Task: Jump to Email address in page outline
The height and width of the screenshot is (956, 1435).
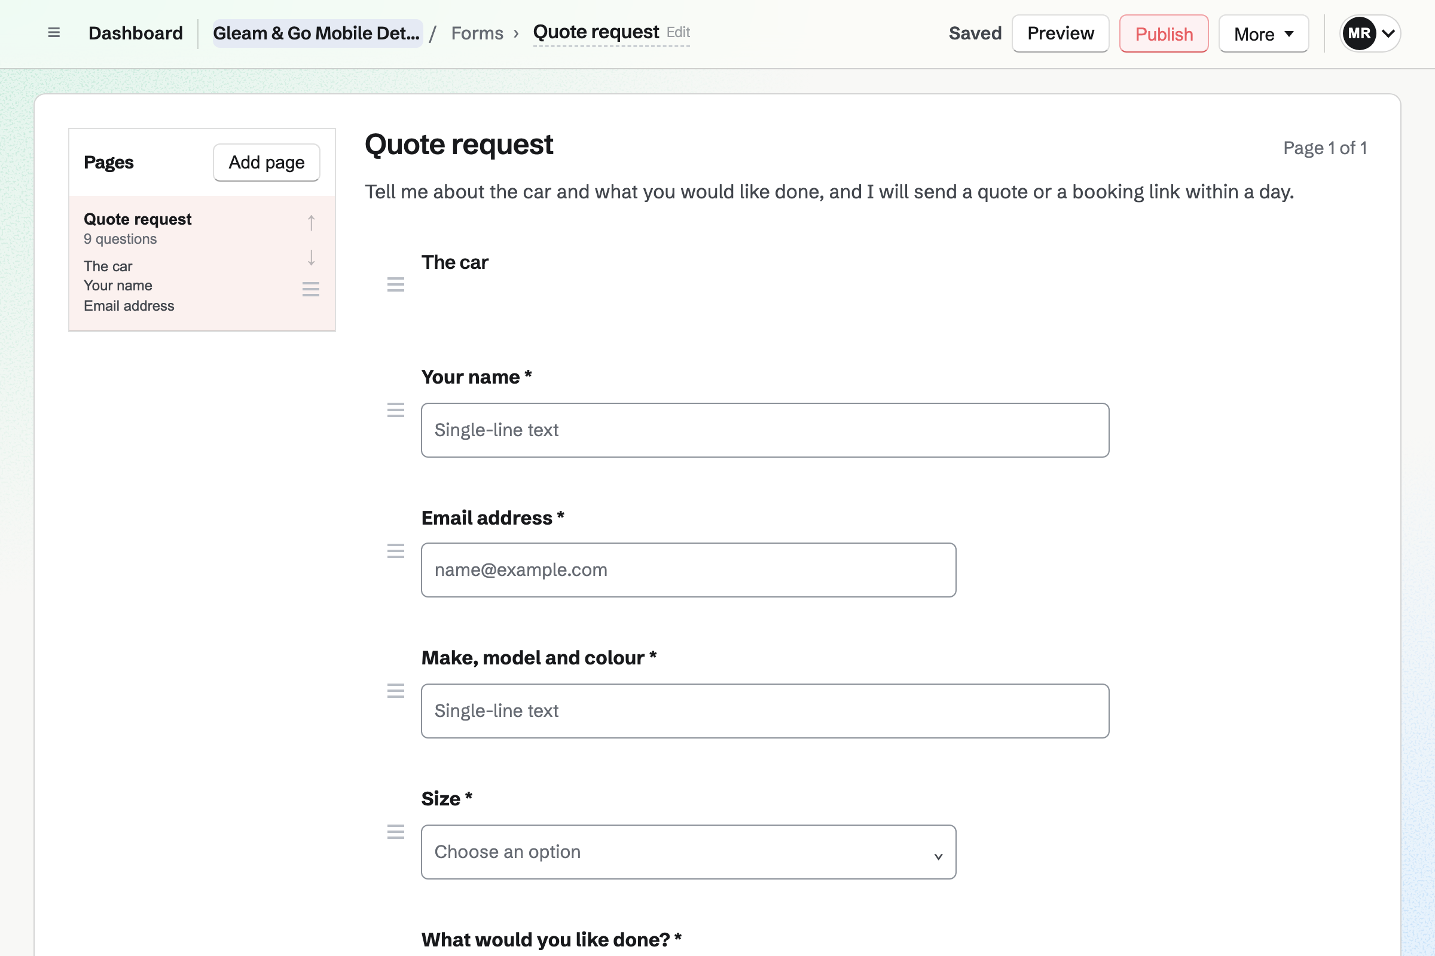Action: 129,305
